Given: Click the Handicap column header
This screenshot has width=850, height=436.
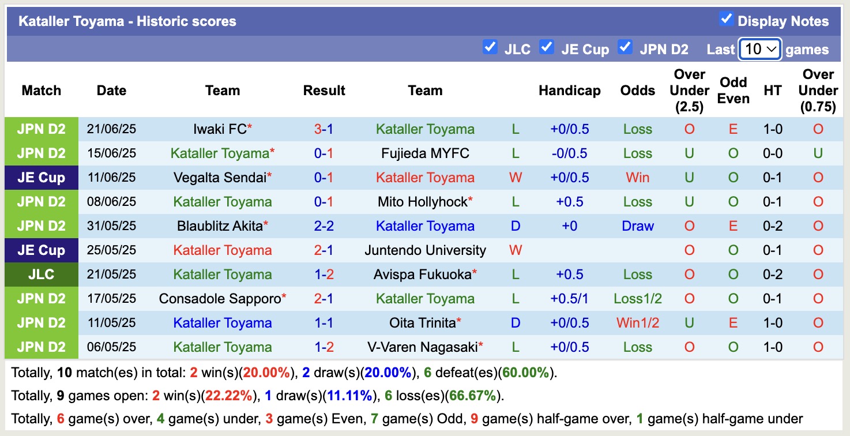Looking at the screenshot, I should [570, 91].
